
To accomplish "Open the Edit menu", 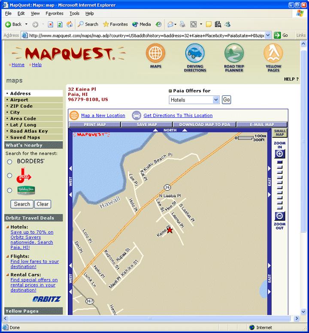I will tap(21, 13).
